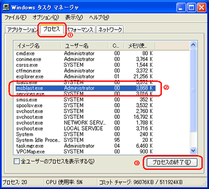Select the cmd.exe process row

pos(85,53)
